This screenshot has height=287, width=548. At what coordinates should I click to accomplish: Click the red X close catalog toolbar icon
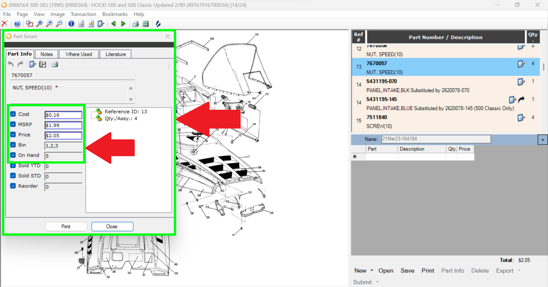(x=5, y=24)
